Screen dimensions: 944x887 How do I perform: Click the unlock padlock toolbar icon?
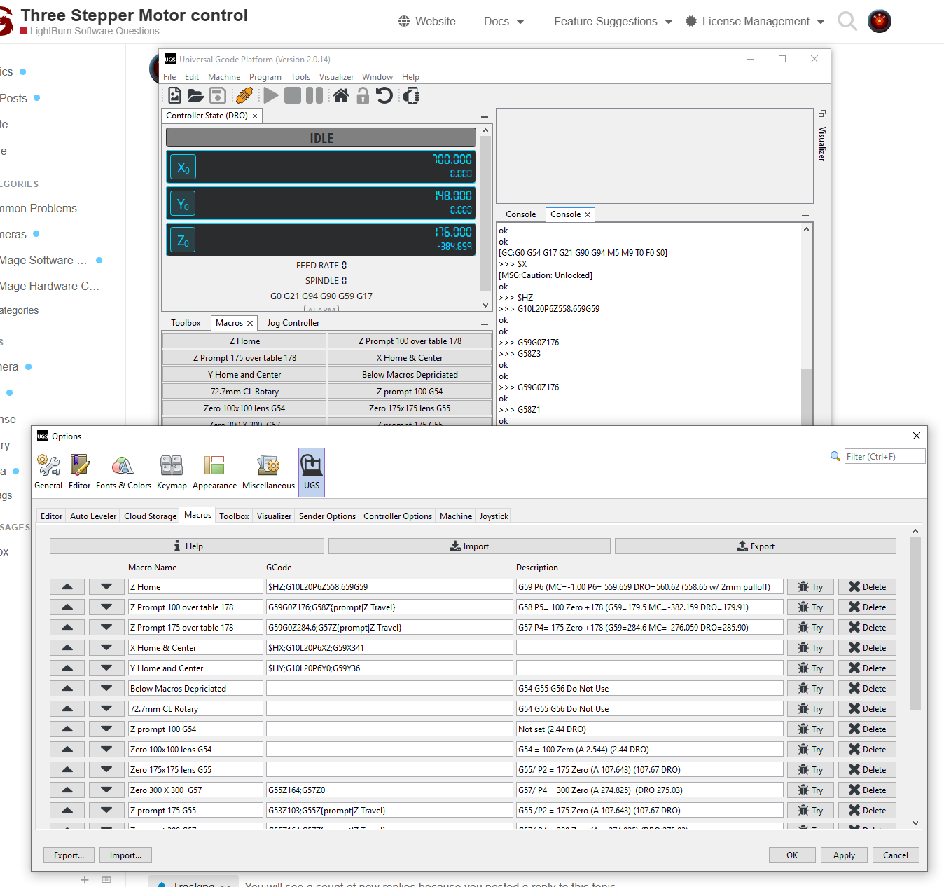[x=363, y=95]
